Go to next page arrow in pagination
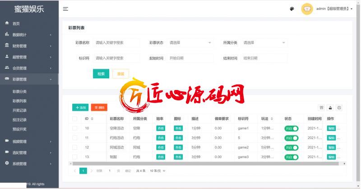 click(x=92, y=171)
